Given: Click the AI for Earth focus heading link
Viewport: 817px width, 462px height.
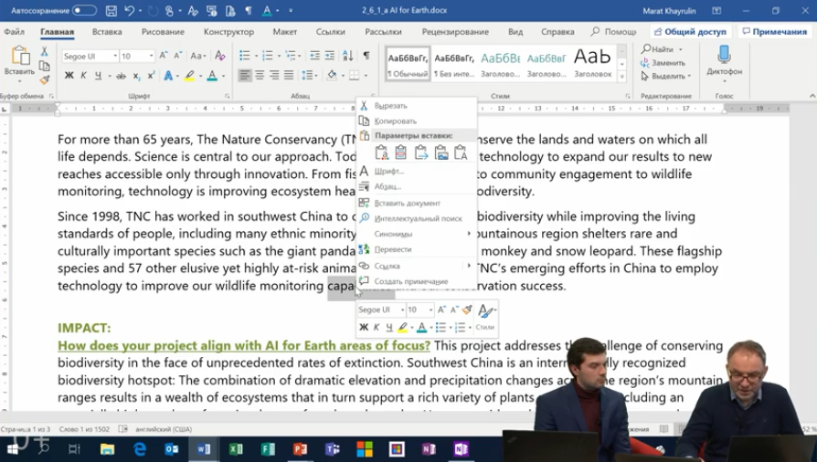Looking at the screenshot, I should point(244,345).
